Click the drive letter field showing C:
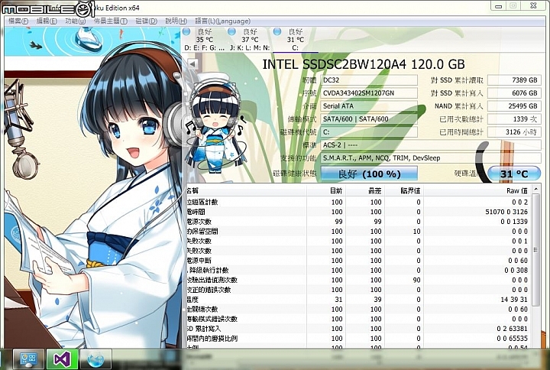The height and width of the screenshot is (370, 550). pyautogui.click(x=369, y=132)
